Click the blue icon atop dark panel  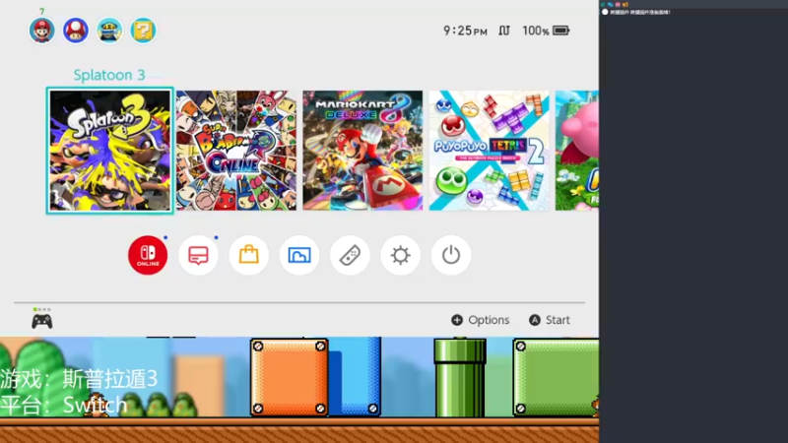[610, 5]
